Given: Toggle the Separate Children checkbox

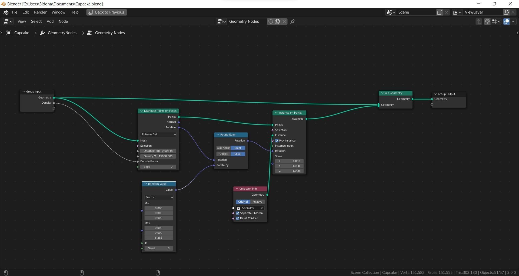Looking at the screenshot, I should (x=238, y=213).
